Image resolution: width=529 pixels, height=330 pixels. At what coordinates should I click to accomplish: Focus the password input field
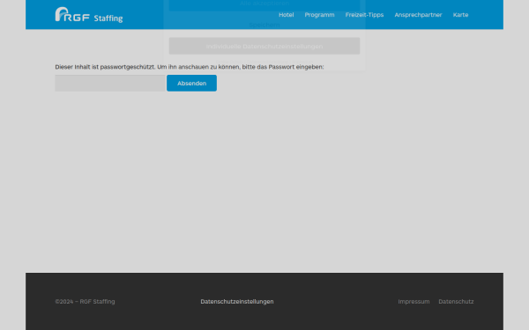110,84
